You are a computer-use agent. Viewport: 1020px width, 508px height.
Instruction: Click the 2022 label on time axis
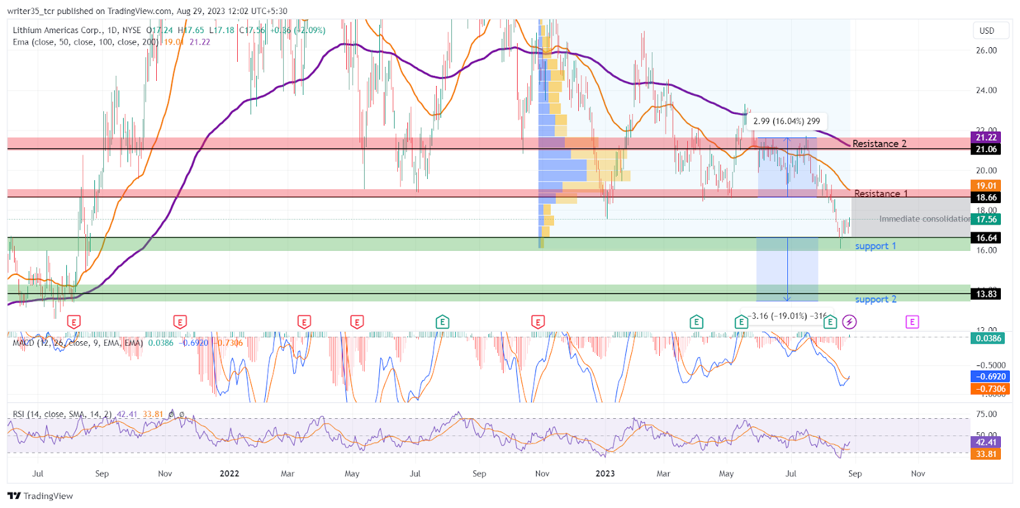[x=229, y=474]
